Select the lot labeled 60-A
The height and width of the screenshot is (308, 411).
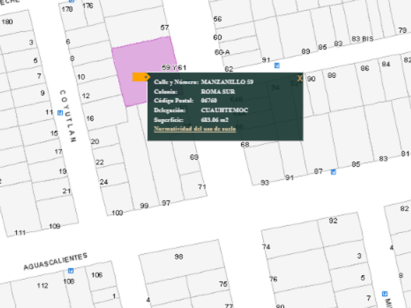tap(222, 52)
